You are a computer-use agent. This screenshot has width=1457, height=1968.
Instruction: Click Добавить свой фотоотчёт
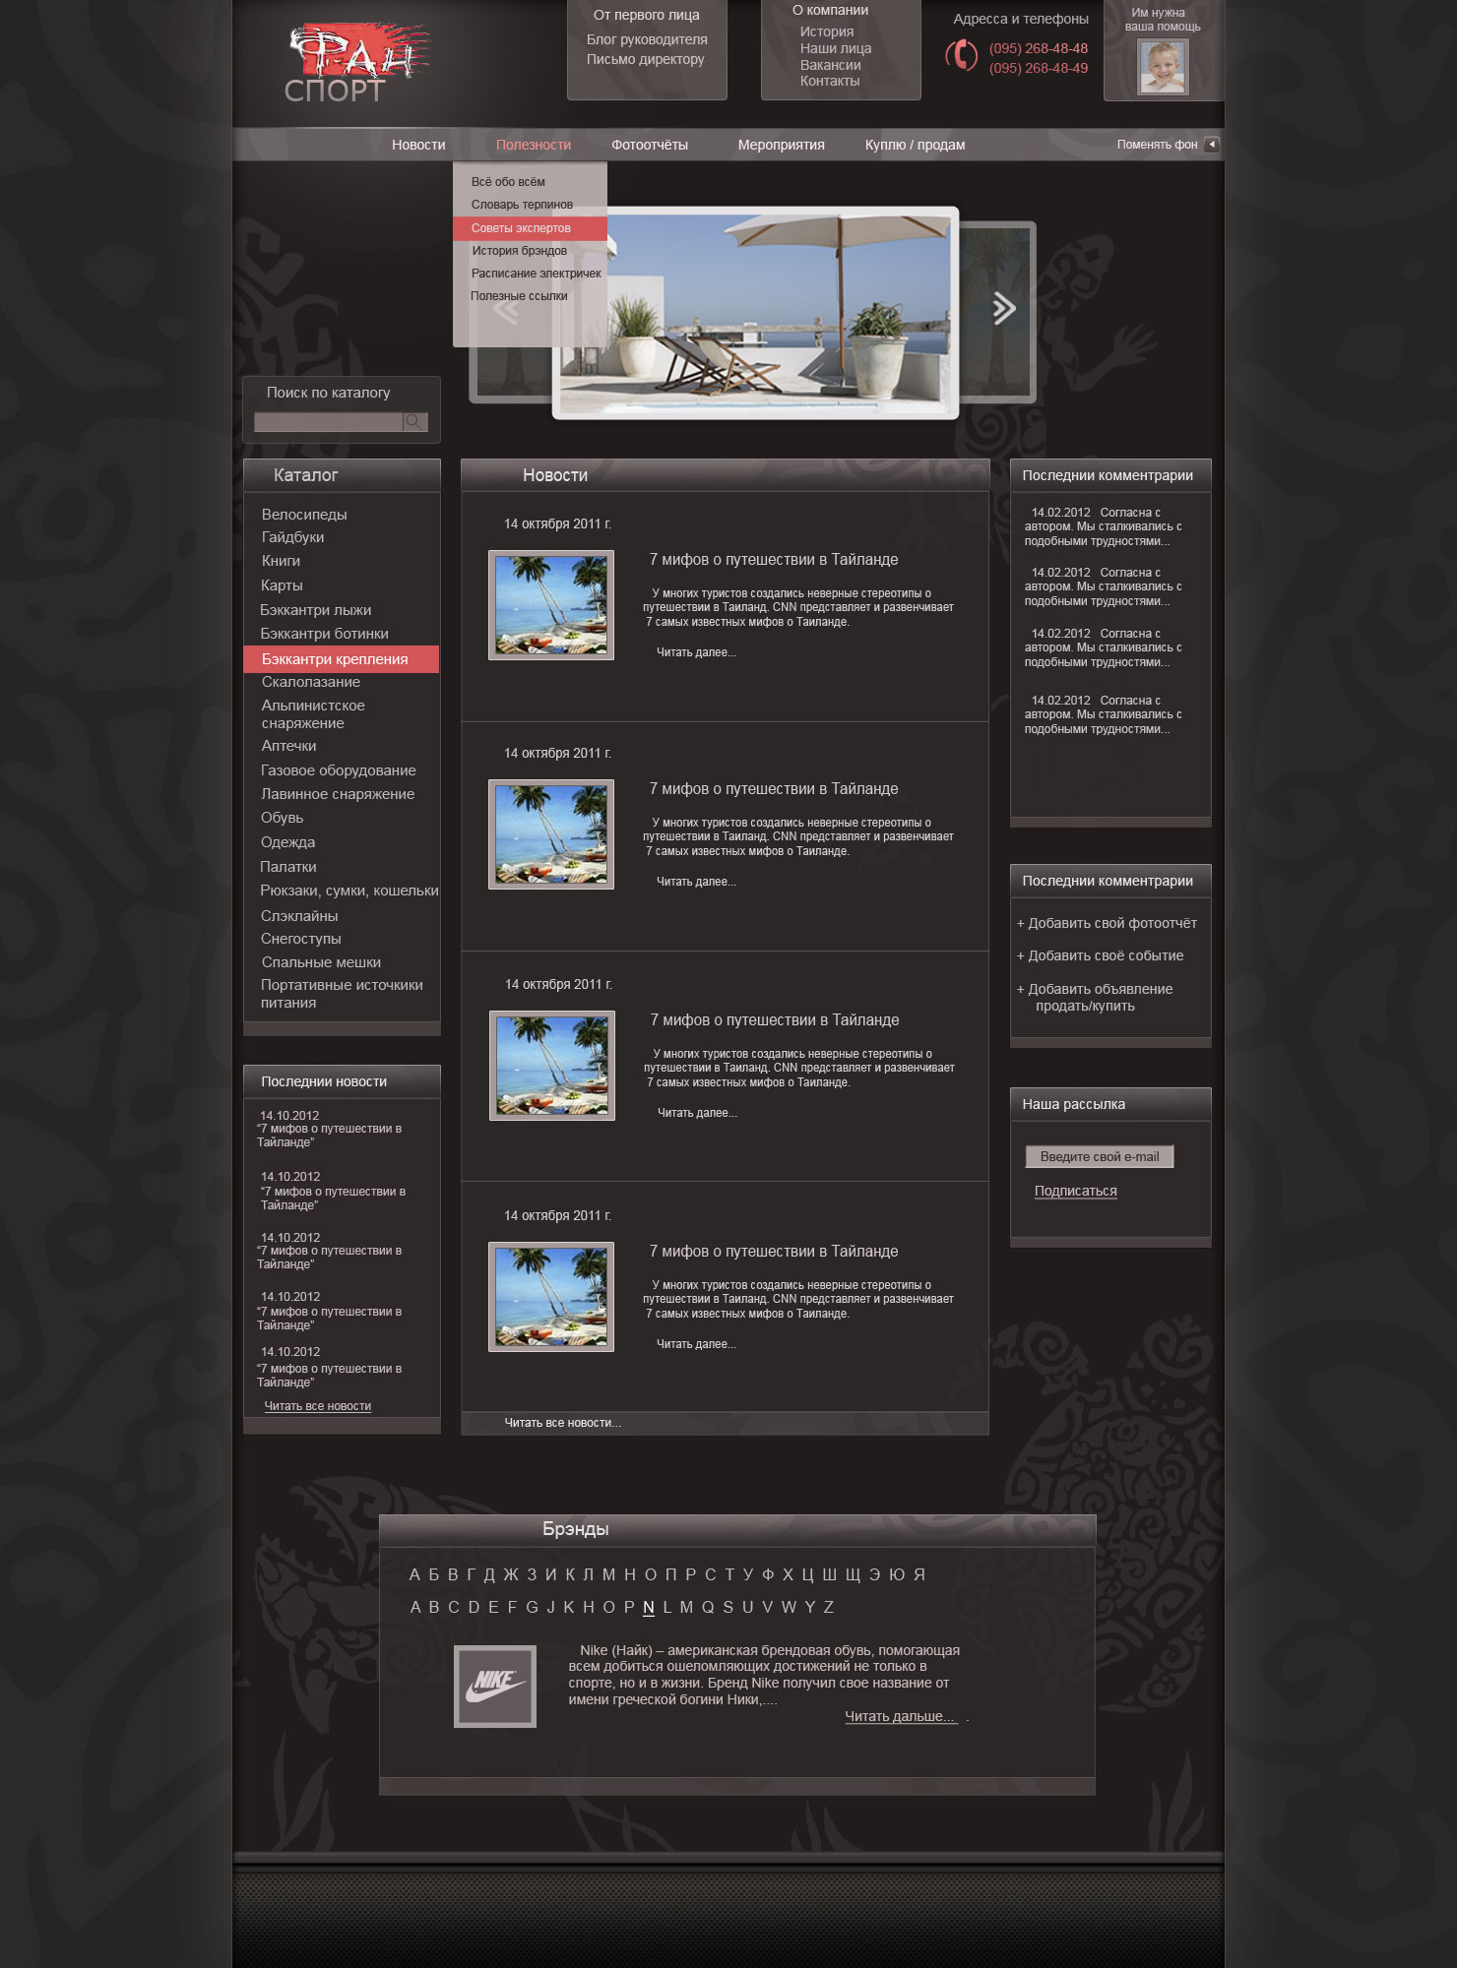(x=1107, y=923)
